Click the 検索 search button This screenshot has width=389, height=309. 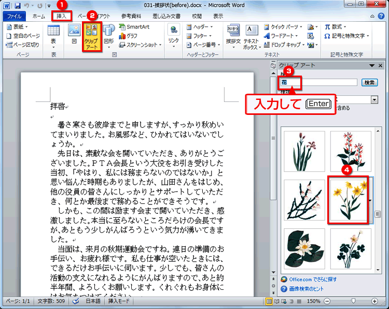(369, 82)
